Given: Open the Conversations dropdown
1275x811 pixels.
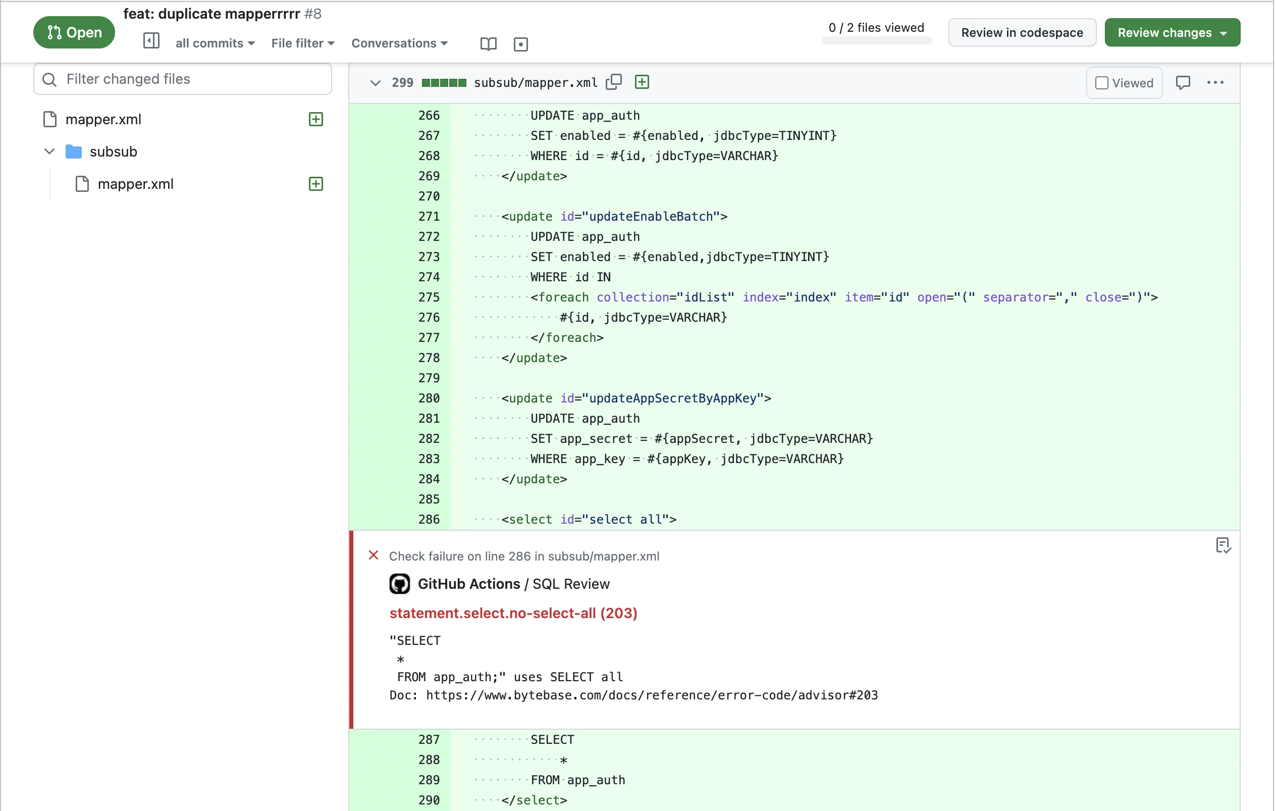Looking at the screenshot, I should click(400, 43).
